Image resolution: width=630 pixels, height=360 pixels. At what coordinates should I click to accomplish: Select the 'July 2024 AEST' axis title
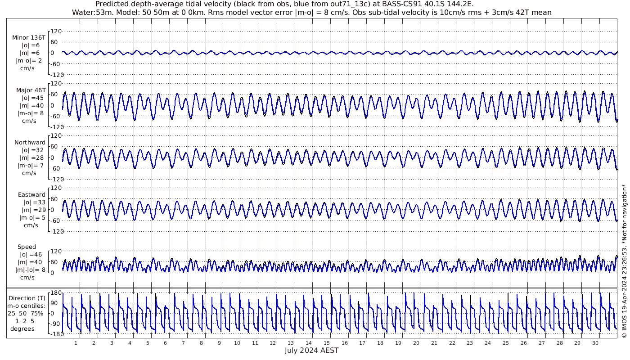point(311,351)
